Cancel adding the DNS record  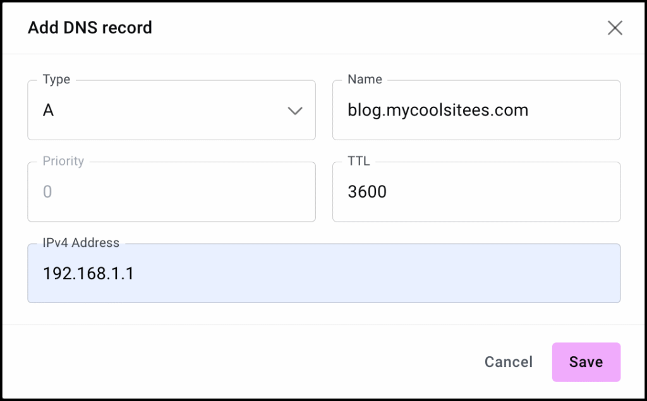tap(508, 362)
